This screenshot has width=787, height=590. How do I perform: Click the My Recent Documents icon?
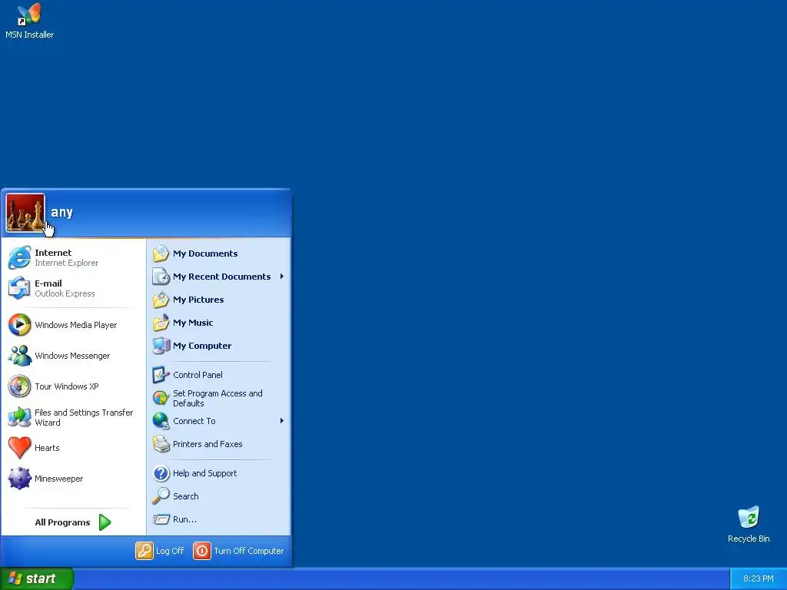click(161, 277)
